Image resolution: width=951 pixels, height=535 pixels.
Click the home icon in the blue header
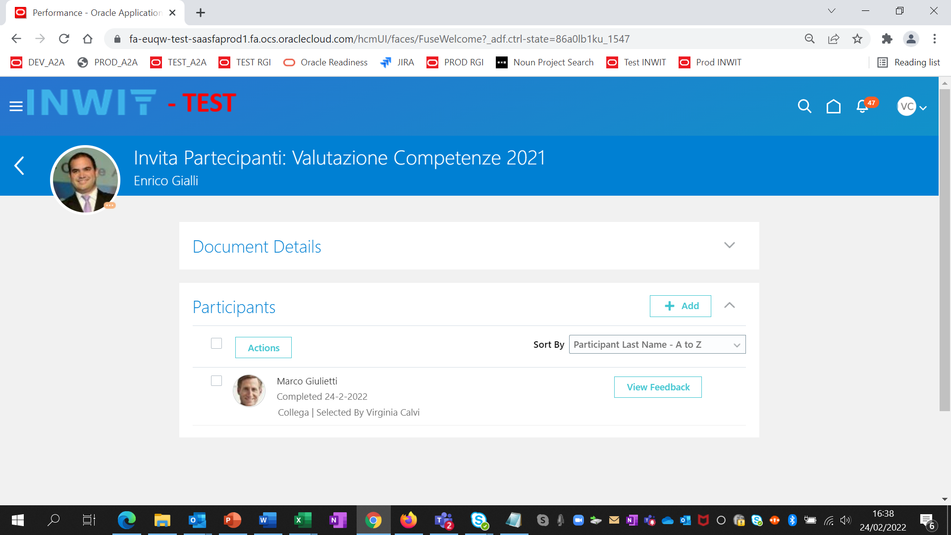click(x=833, y=106)
